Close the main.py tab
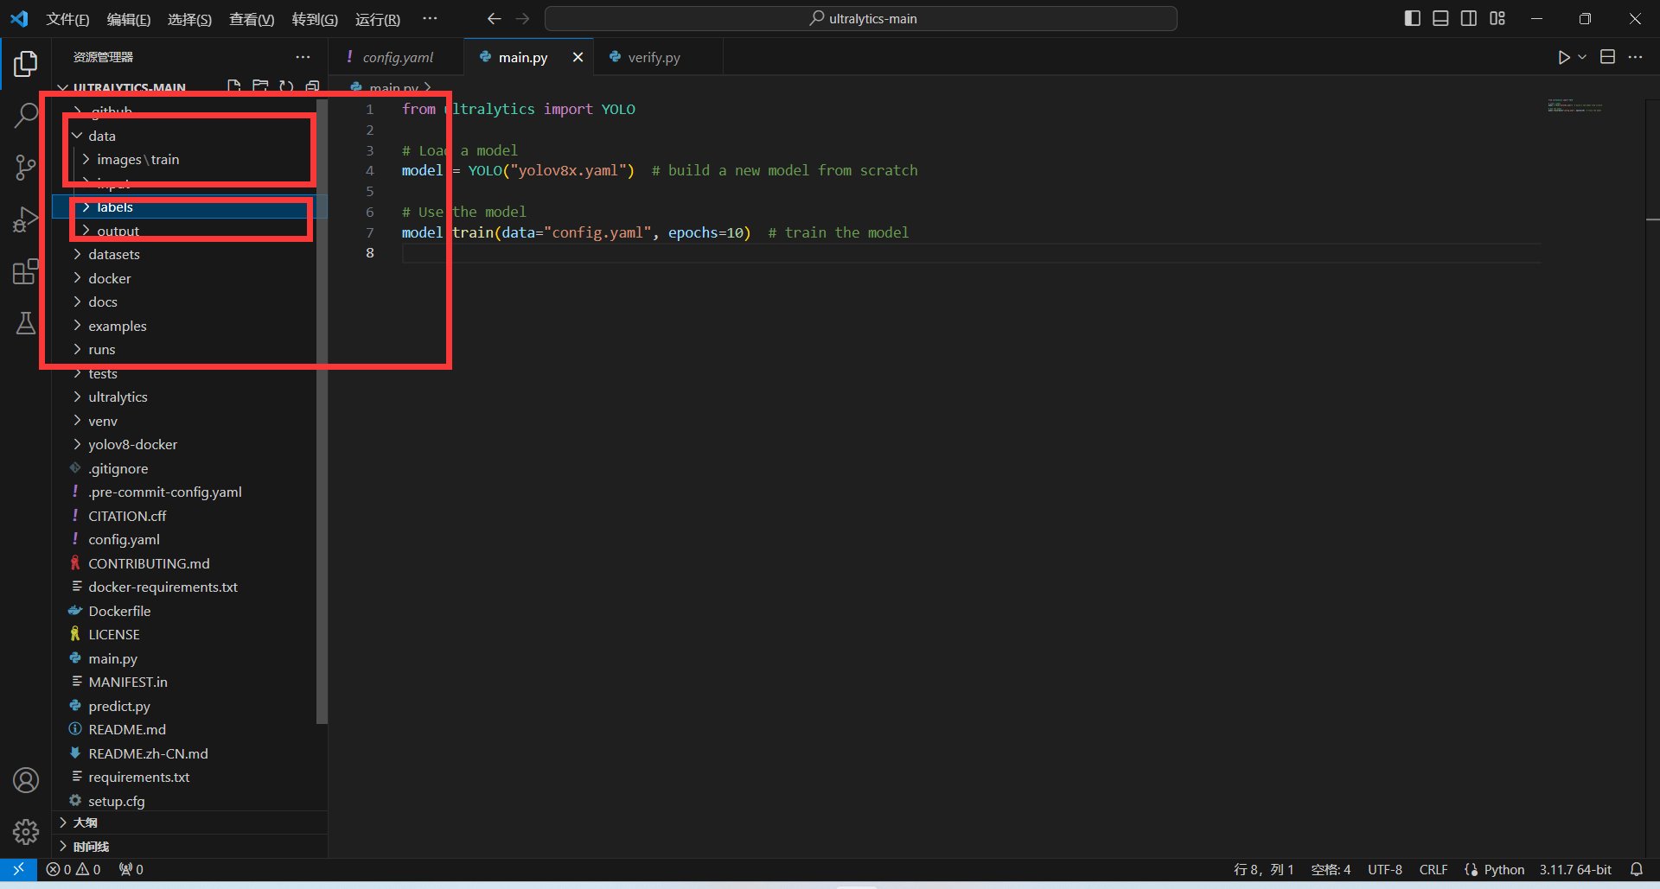Viewport: 1660px width, 889px height. pyautogui.click(x=578, y=57)
